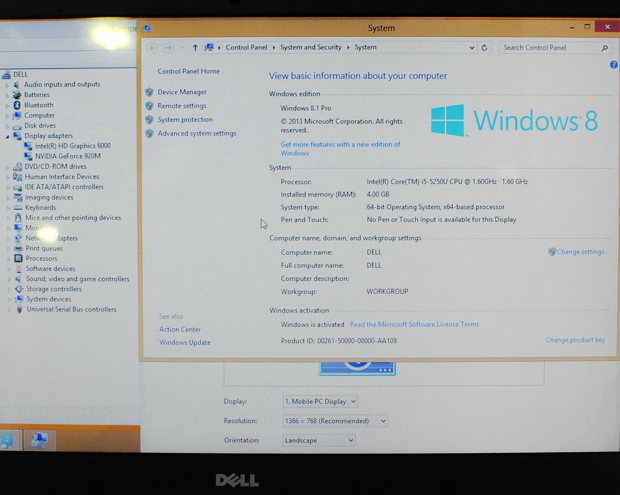This screenshot has height=495, width=620.
Task: Open the Display dropdown showing Mobile PC Display
Action: pyautogui.click(x=321, y=402)
